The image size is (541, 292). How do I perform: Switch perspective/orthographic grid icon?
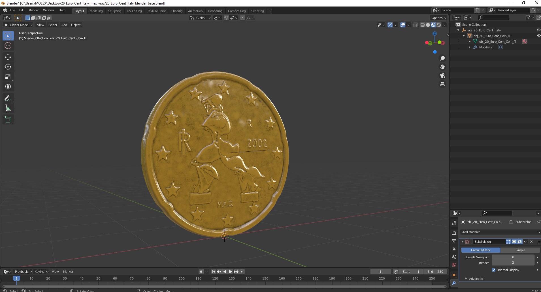point(442,84)
